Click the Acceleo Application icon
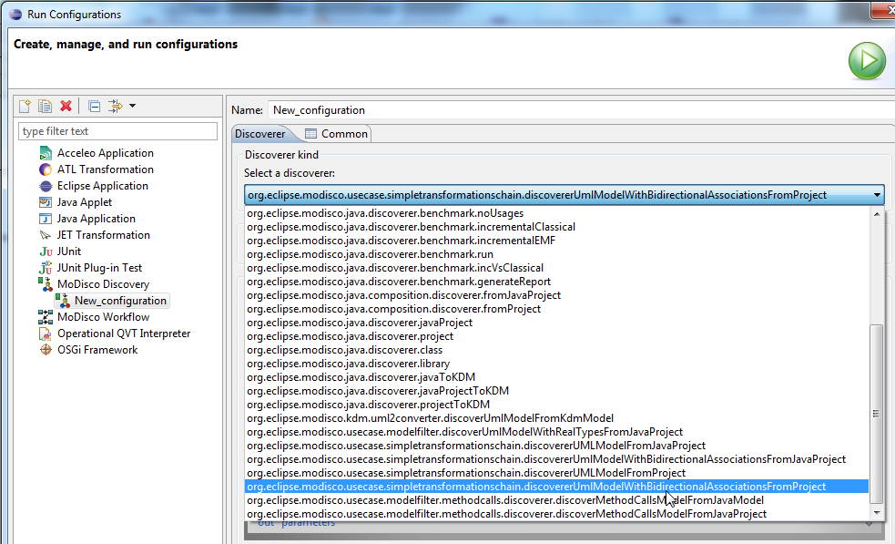Viewport: 895px width, 544px height. pyautogui.click(x=46, y=153)
